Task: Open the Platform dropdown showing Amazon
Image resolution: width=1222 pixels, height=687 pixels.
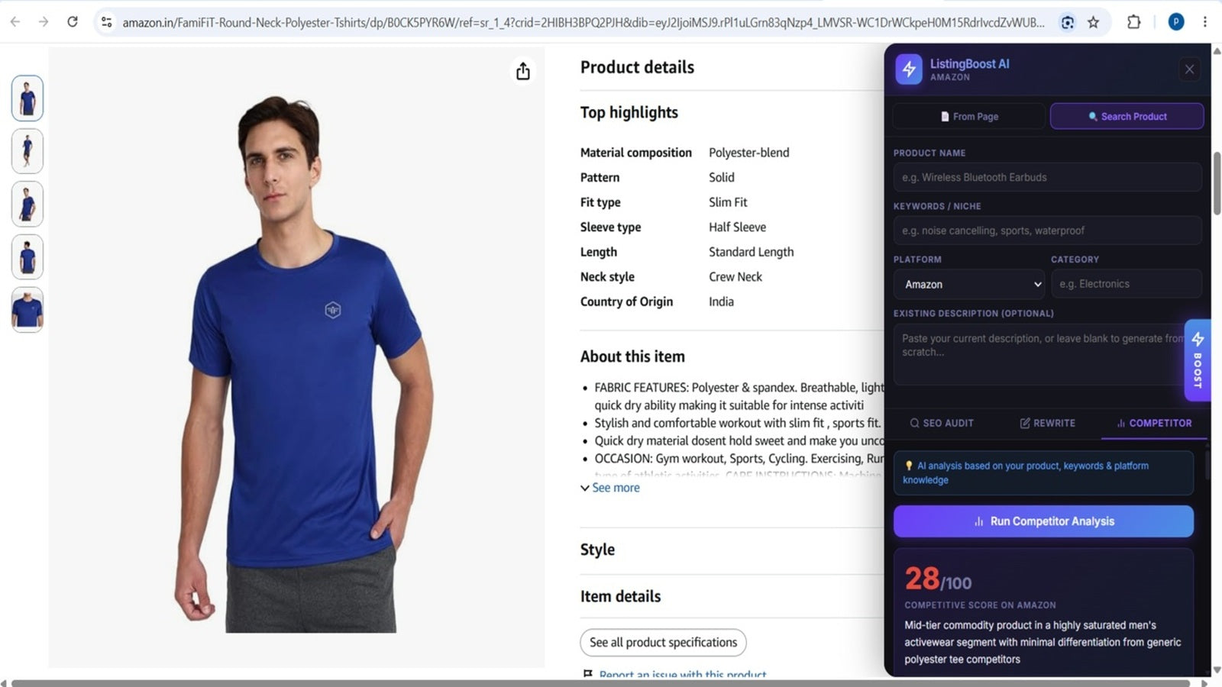Action: click(x=969, y=284)
